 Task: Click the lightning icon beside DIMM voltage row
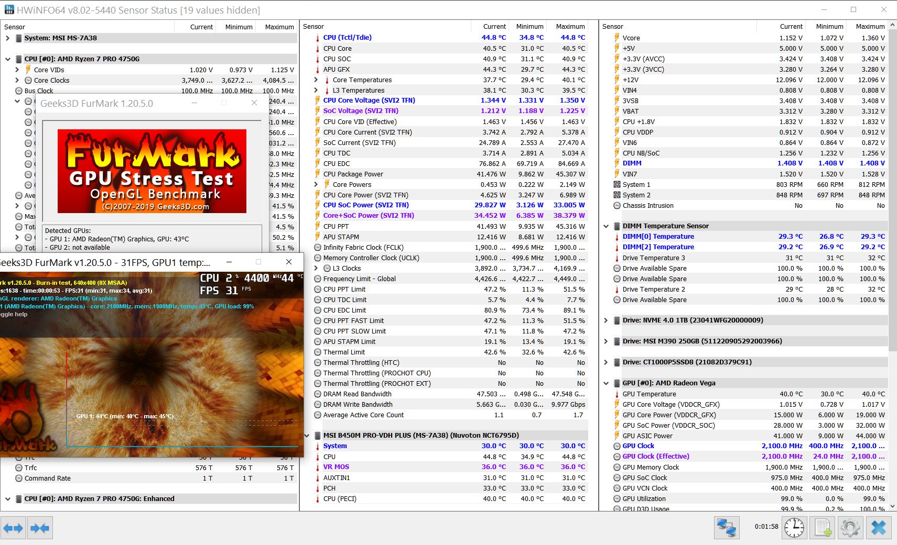click(x=617, y=163)
